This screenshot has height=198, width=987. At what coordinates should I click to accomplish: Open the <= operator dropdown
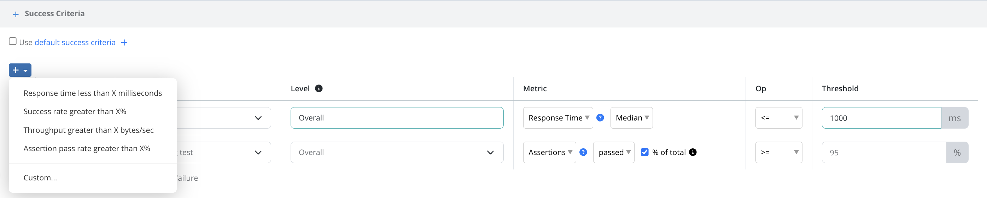click(778, 118)
